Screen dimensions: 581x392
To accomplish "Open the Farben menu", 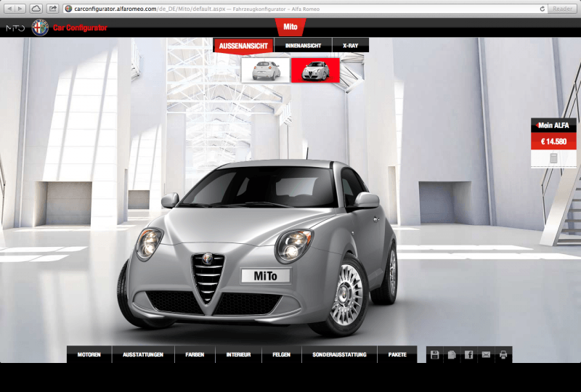I will tap(195, 354).
